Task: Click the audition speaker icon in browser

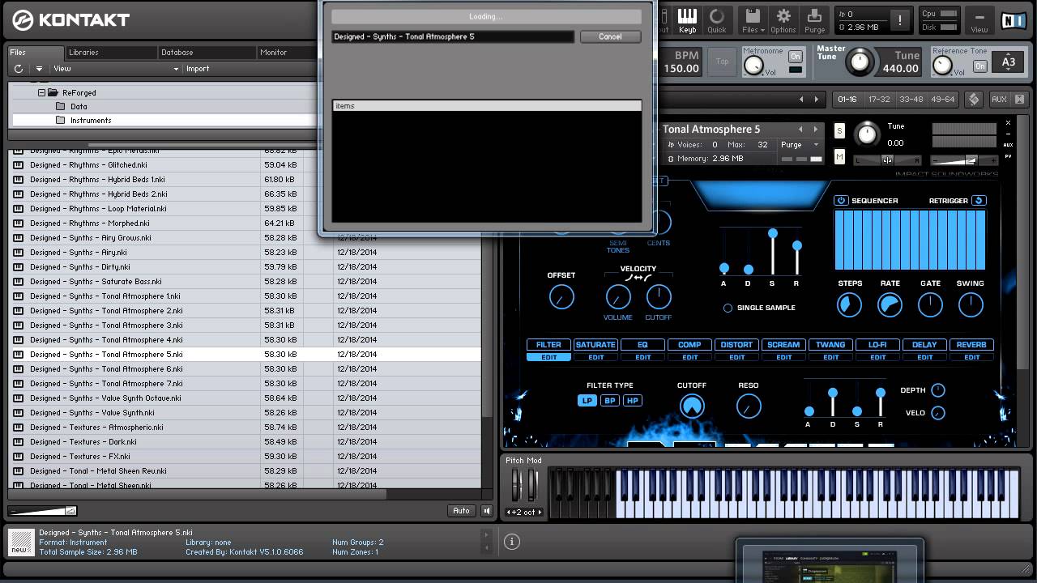Action: pyautogui.click(x=486, y=511)
